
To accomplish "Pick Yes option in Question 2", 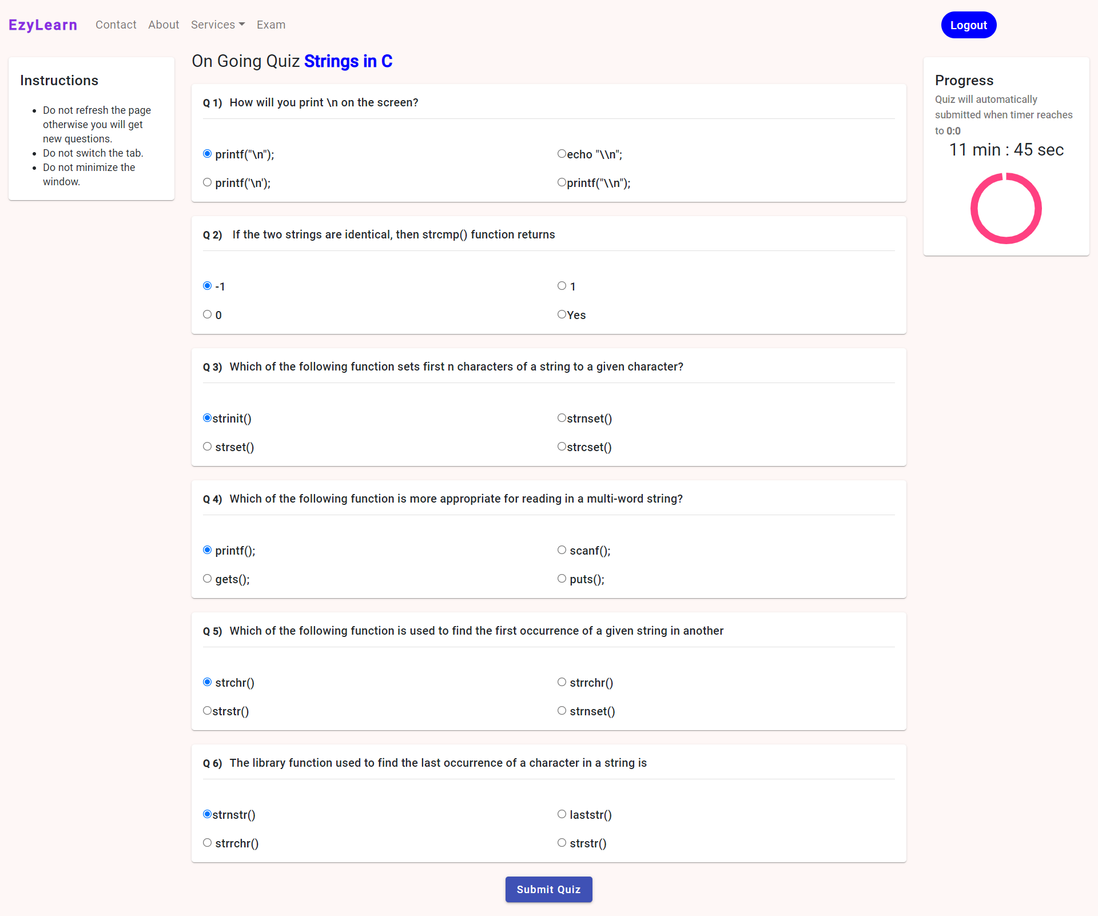I will [561, 314].
